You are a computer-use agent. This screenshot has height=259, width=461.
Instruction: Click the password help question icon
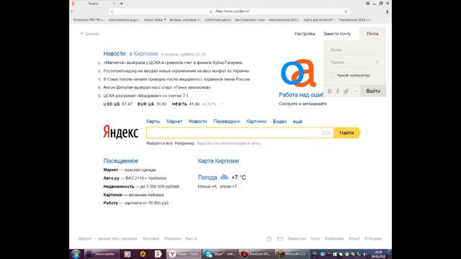click(377, 63)
